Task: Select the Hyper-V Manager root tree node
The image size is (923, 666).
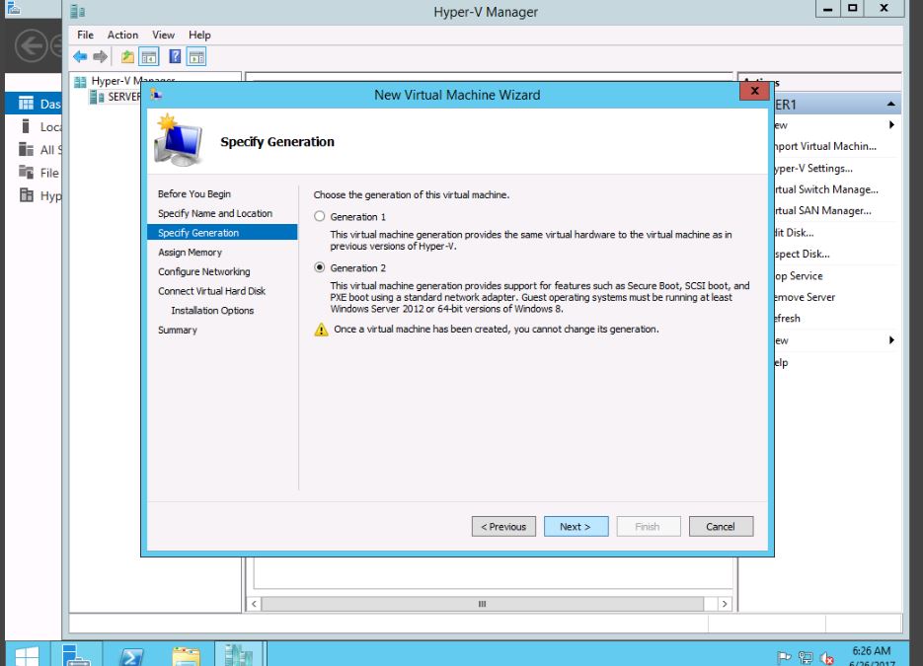Action: point(133,81)
